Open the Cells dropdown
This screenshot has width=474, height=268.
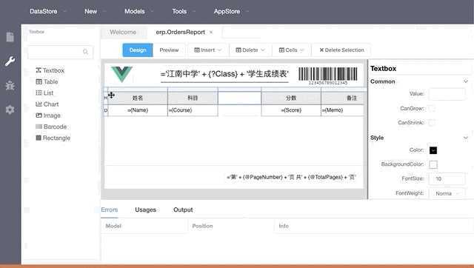pyautogui.click(x=291, y=50)
